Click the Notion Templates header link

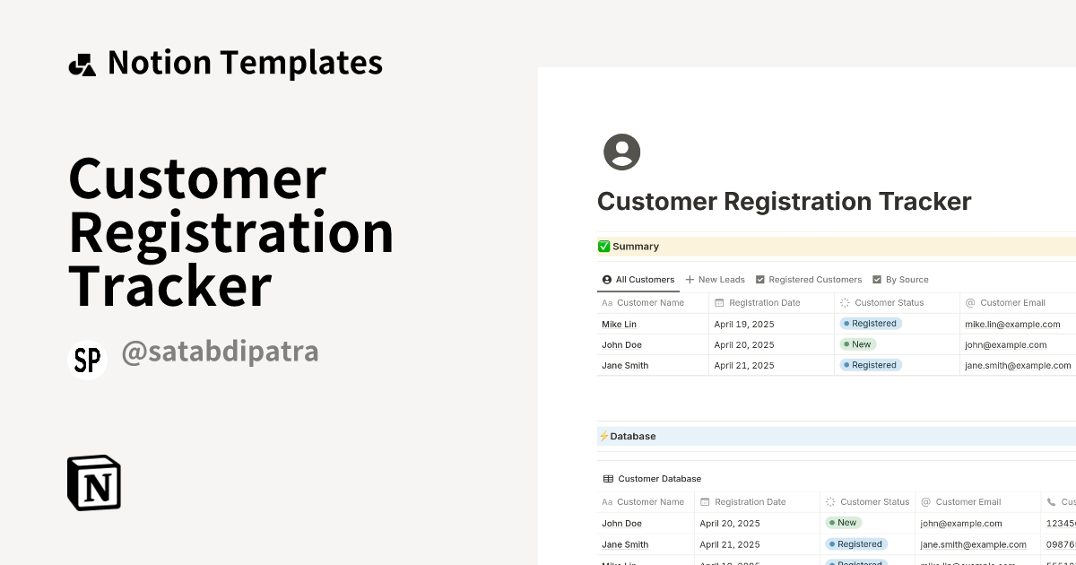245,62
